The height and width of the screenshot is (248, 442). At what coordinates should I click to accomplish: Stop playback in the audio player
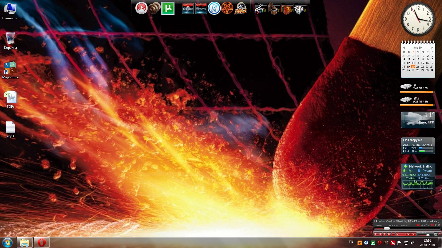pos(385,234)
